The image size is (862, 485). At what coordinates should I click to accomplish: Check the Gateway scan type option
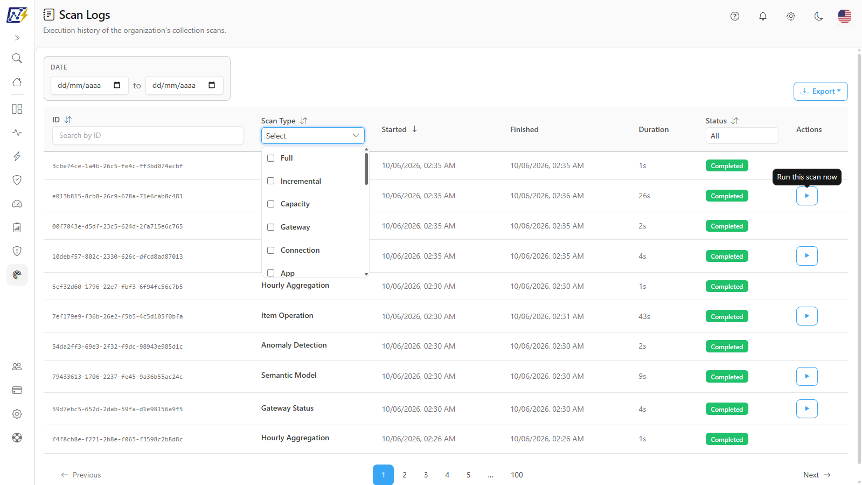pyautogui.click(x=271, y=227)
